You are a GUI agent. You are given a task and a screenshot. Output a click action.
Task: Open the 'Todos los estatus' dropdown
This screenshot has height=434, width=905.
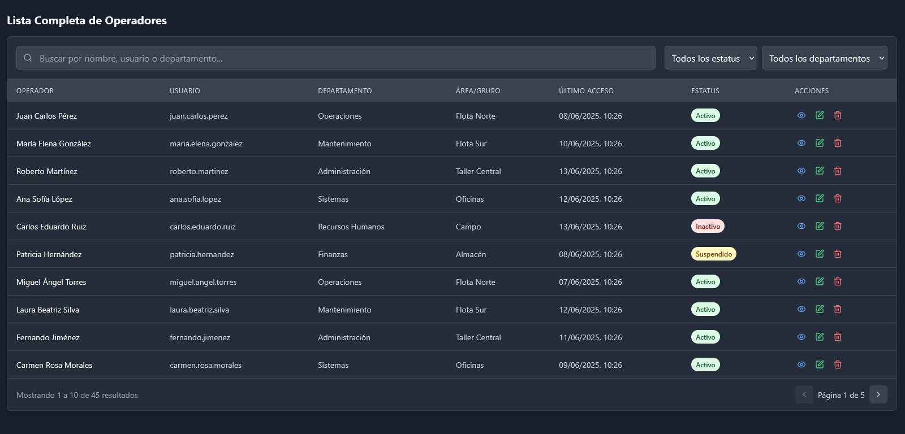pos(711,58)
